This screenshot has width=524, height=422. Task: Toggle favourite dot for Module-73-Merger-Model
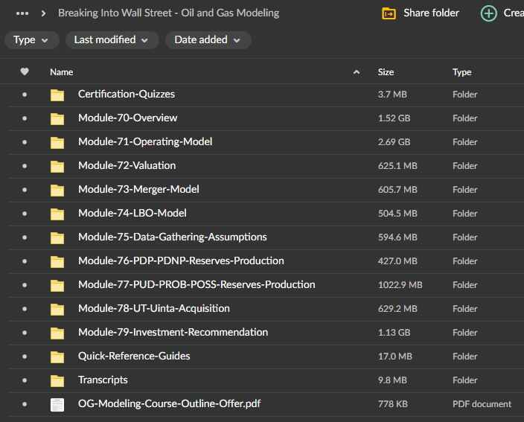25,190
